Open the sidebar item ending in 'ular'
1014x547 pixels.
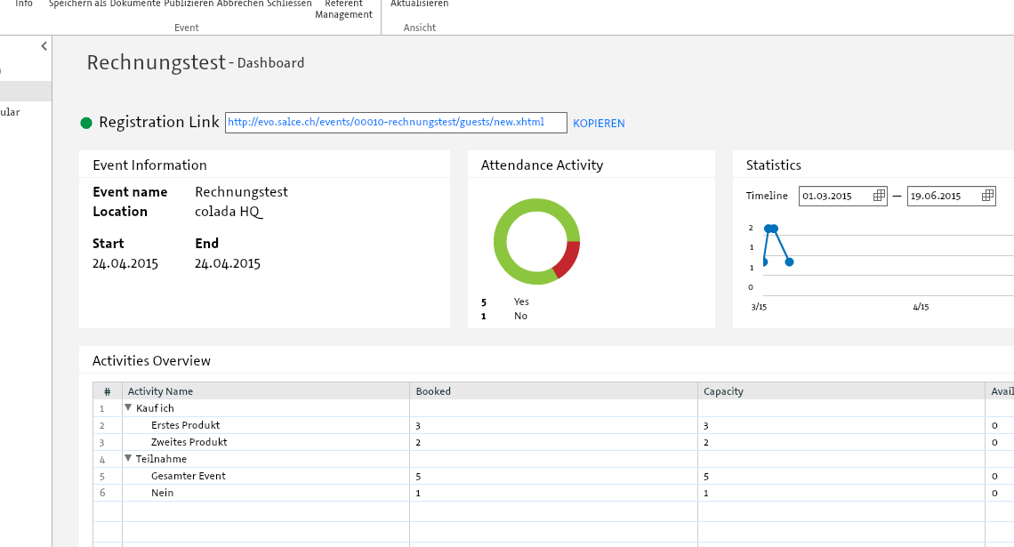[x=11, y=112]
